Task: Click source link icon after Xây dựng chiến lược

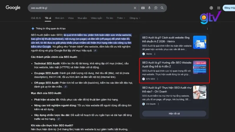Action: (x=59, y=119)
